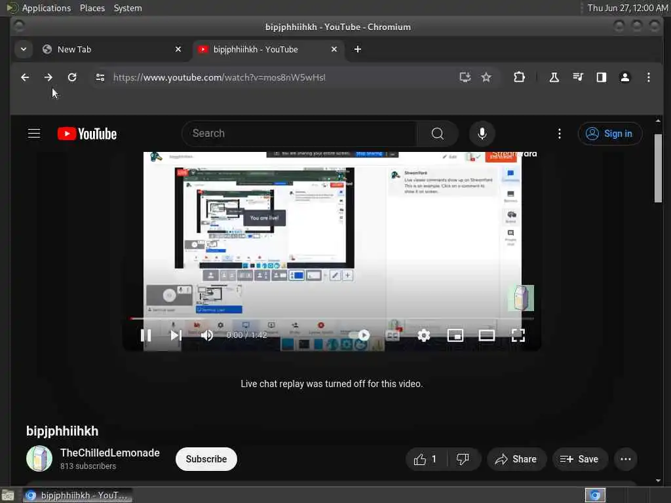Click show desktop icon in taskbar

[8, 495]
